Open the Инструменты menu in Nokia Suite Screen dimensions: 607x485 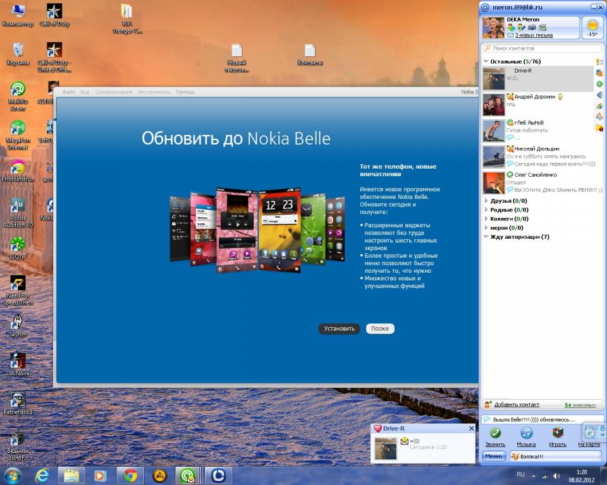(x=154, y=92)
